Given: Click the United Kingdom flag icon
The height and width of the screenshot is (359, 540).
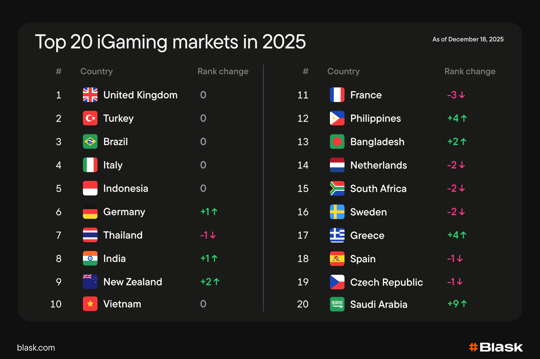Looking at the screenshot, I should point(90,95).
